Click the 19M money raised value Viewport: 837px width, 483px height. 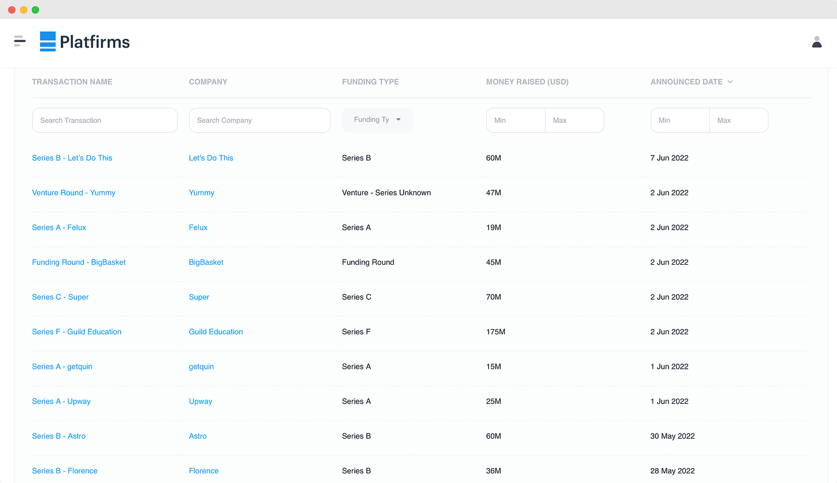click(494, 227)
